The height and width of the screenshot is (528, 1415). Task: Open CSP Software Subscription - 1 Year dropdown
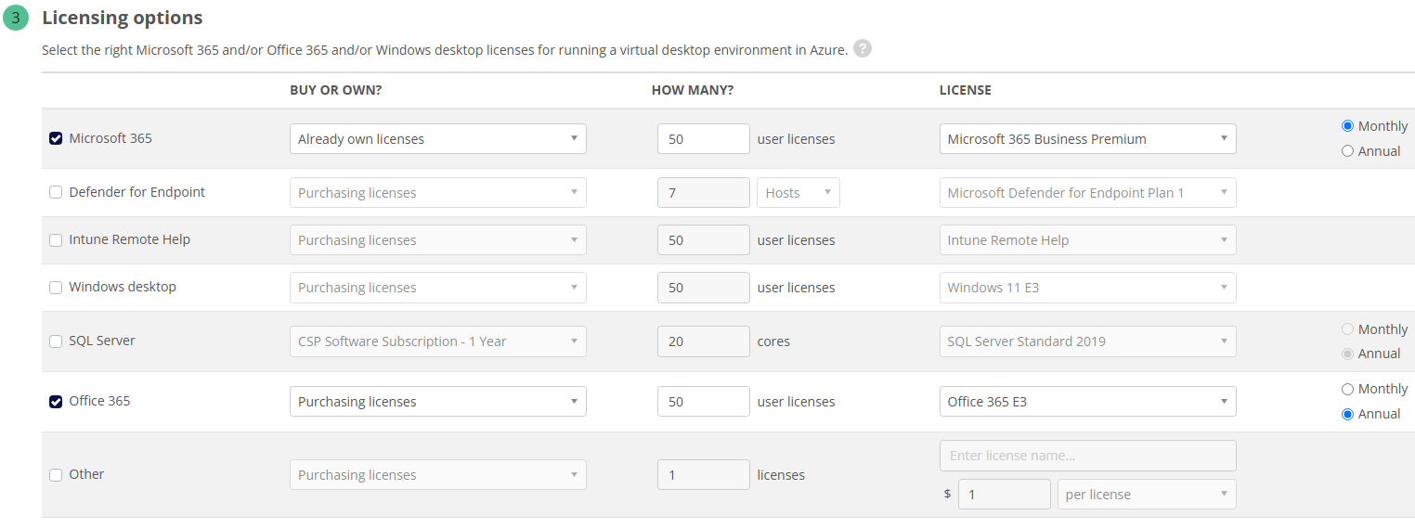[x=438, y=341]
